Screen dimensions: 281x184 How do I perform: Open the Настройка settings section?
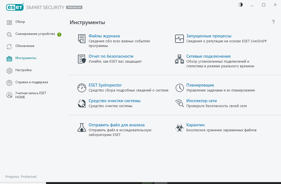coord(24,70)
